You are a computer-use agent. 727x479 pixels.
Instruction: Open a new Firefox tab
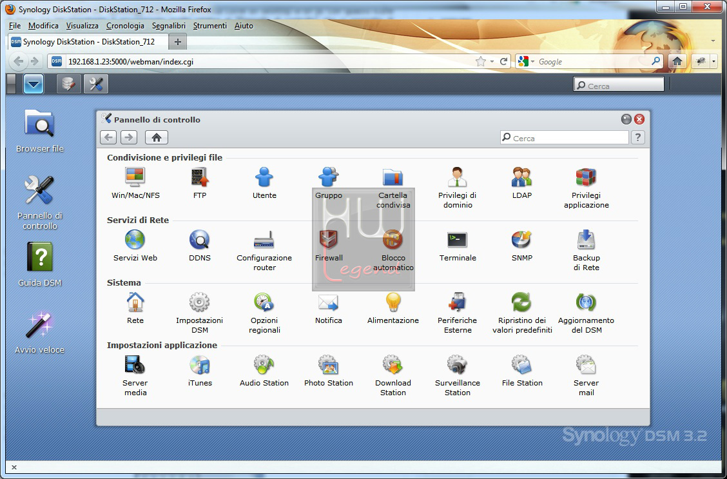tap(178, 42)
